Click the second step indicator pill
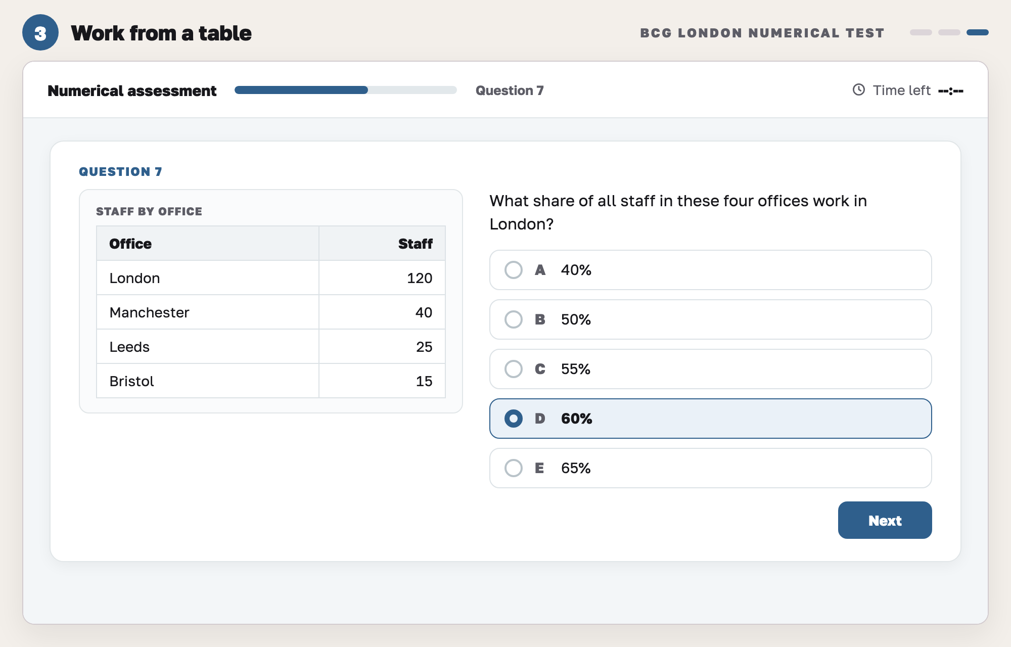The width and height of the screenshot is (1011, 647). (x=949, y=32)
